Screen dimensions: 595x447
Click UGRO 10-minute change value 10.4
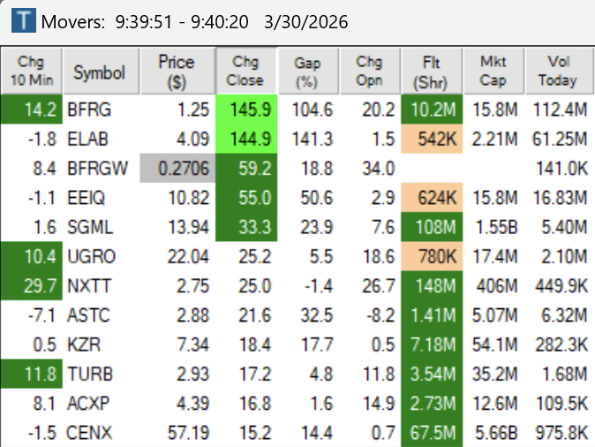(32, 256)
